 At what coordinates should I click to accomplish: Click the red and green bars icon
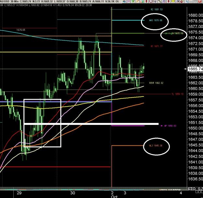pos(142,1)
